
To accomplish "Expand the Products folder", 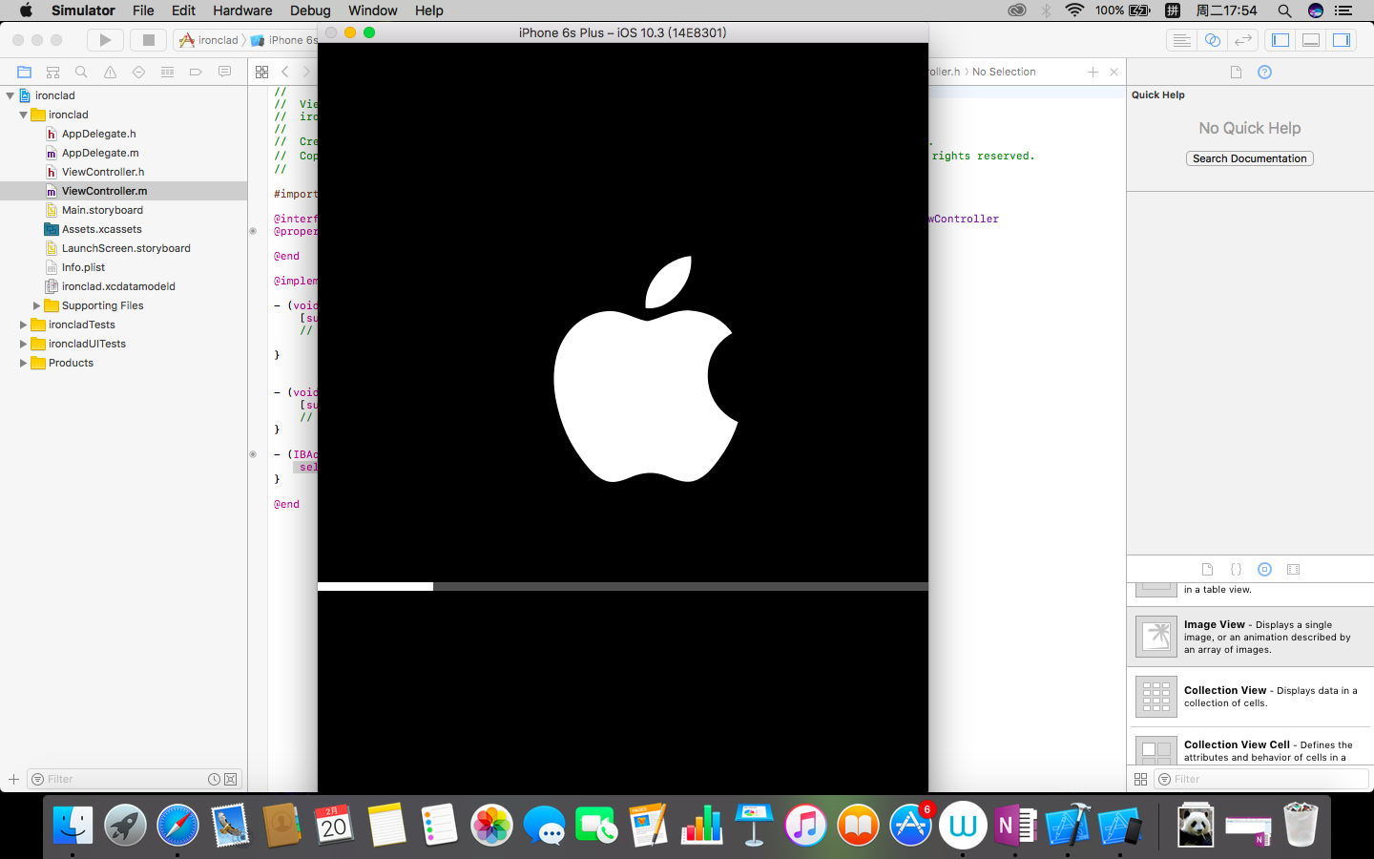I will [23, 363].
